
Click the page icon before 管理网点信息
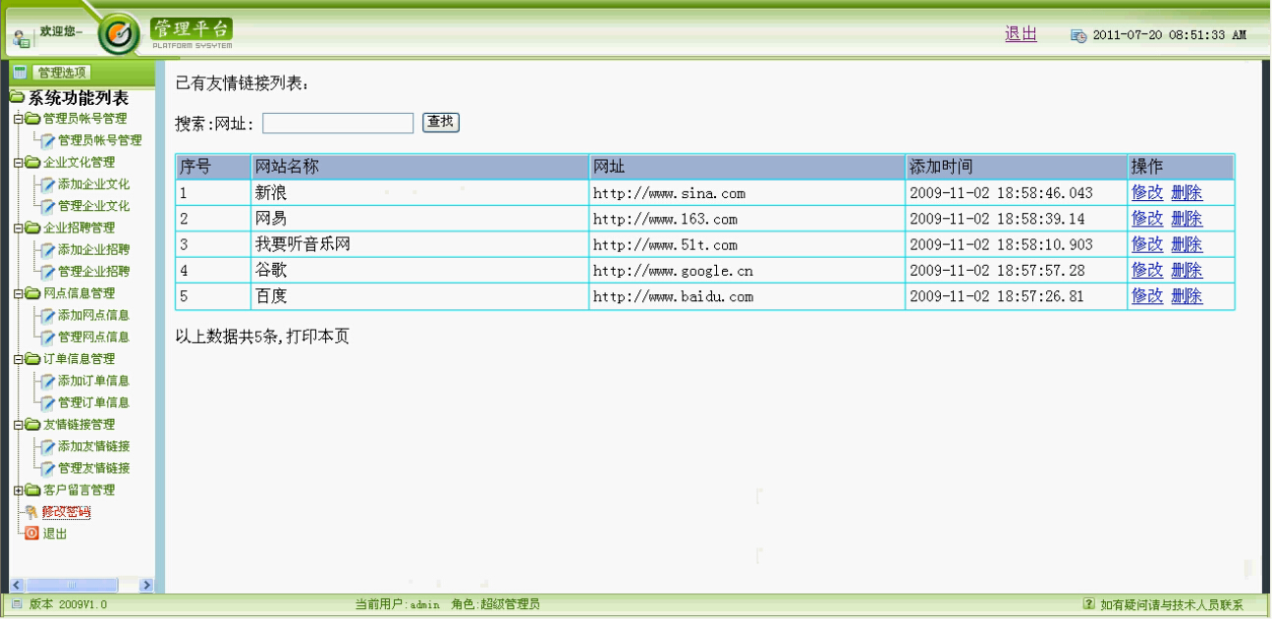[48, 337]
